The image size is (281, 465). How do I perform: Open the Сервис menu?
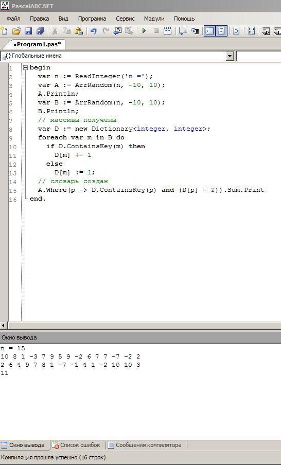(125, 19)
